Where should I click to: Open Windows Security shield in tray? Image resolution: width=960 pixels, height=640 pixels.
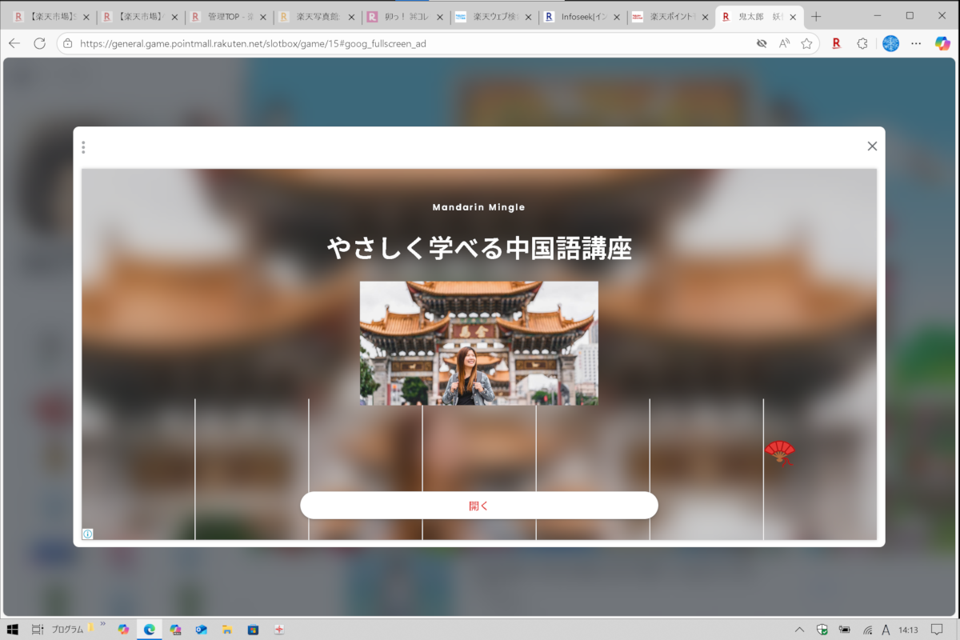tap(822, 630)
